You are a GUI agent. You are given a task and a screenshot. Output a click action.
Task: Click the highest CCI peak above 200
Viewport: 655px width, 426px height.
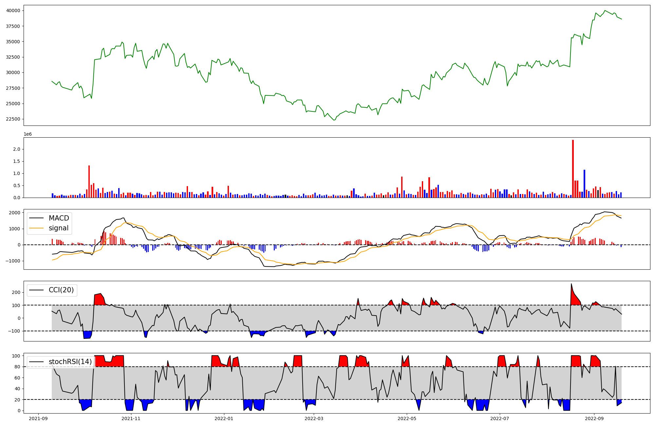coord(571,284)
